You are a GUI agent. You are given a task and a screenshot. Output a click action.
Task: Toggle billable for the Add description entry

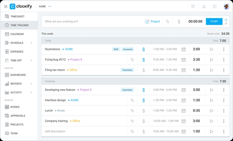coord(143,131)
